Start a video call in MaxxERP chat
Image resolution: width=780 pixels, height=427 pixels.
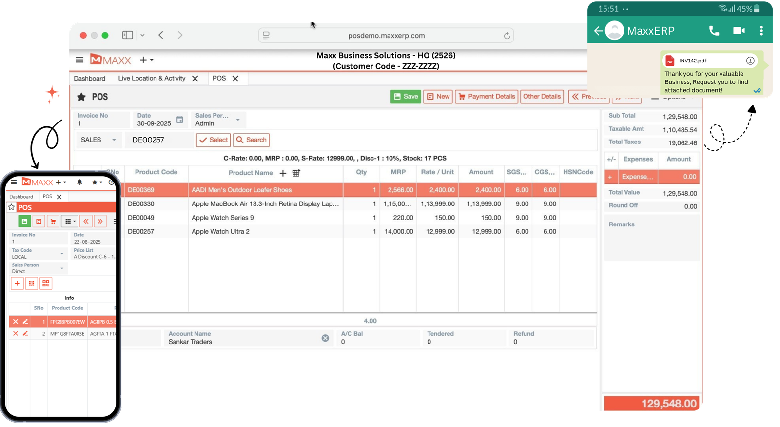point(739,31)
